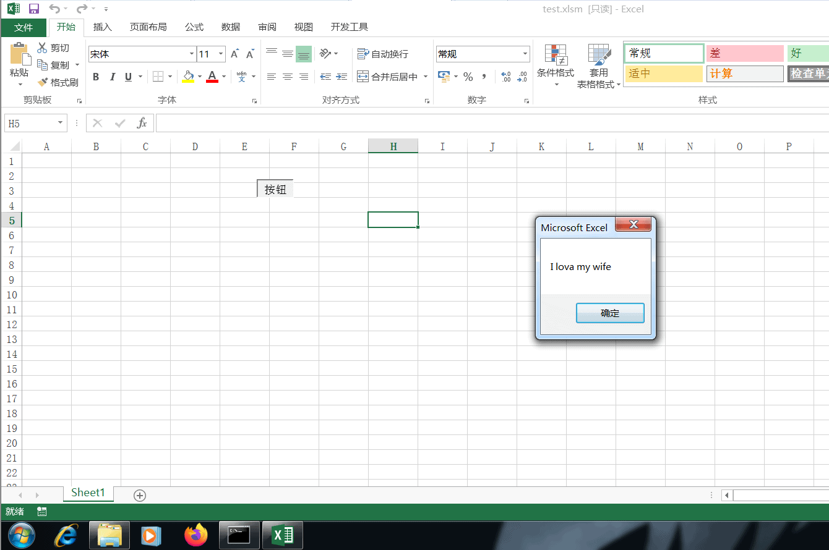Screen dimensions: 829x550
Task: Apply the 计算 cell style
Action: [745, 74]
